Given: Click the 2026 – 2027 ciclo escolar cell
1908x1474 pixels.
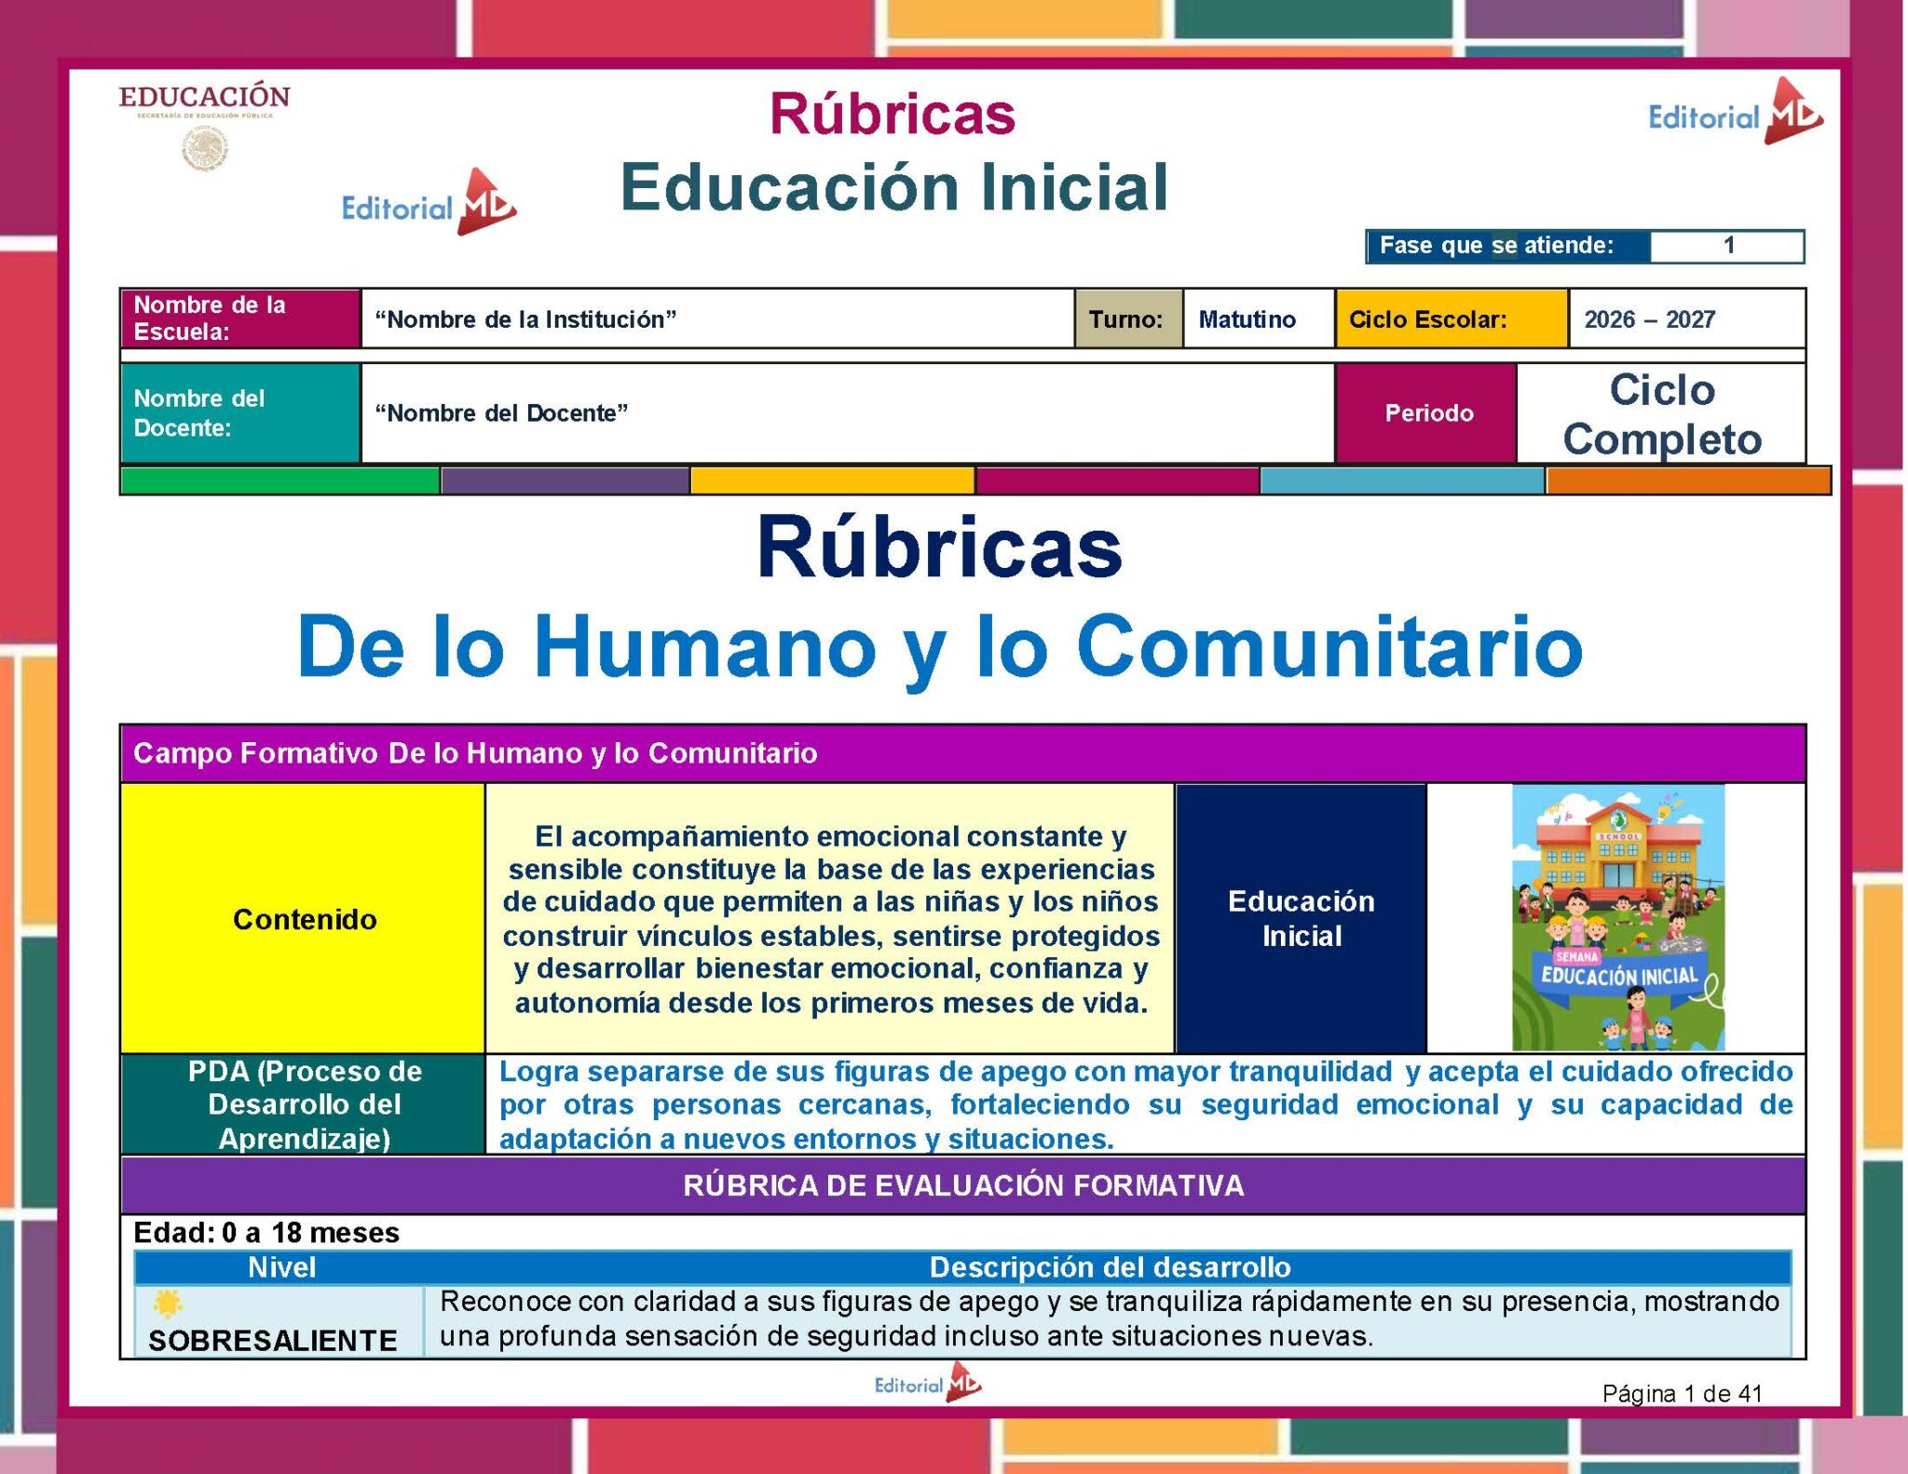Looking at the screenshot, I should pyautogui.click(x=1685, y=319).
